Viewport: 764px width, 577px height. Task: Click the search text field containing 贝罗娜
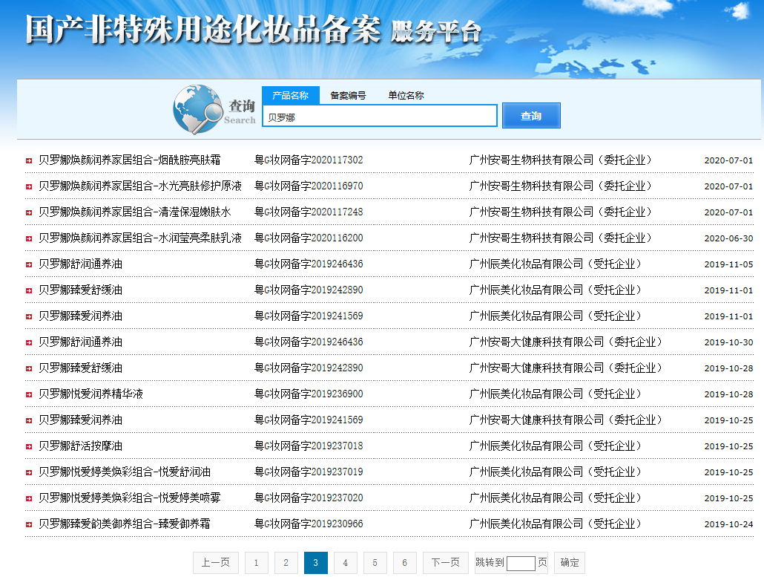(x=379, y=117)
